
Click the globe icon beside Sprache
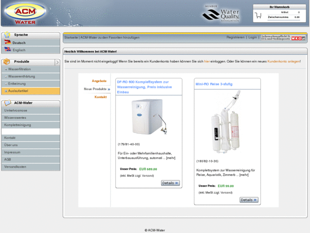(7, 35)
